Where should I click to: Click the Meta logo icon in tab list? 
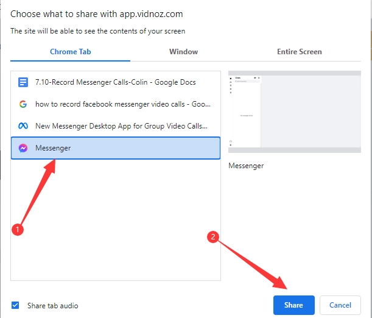tap(23, 126)
